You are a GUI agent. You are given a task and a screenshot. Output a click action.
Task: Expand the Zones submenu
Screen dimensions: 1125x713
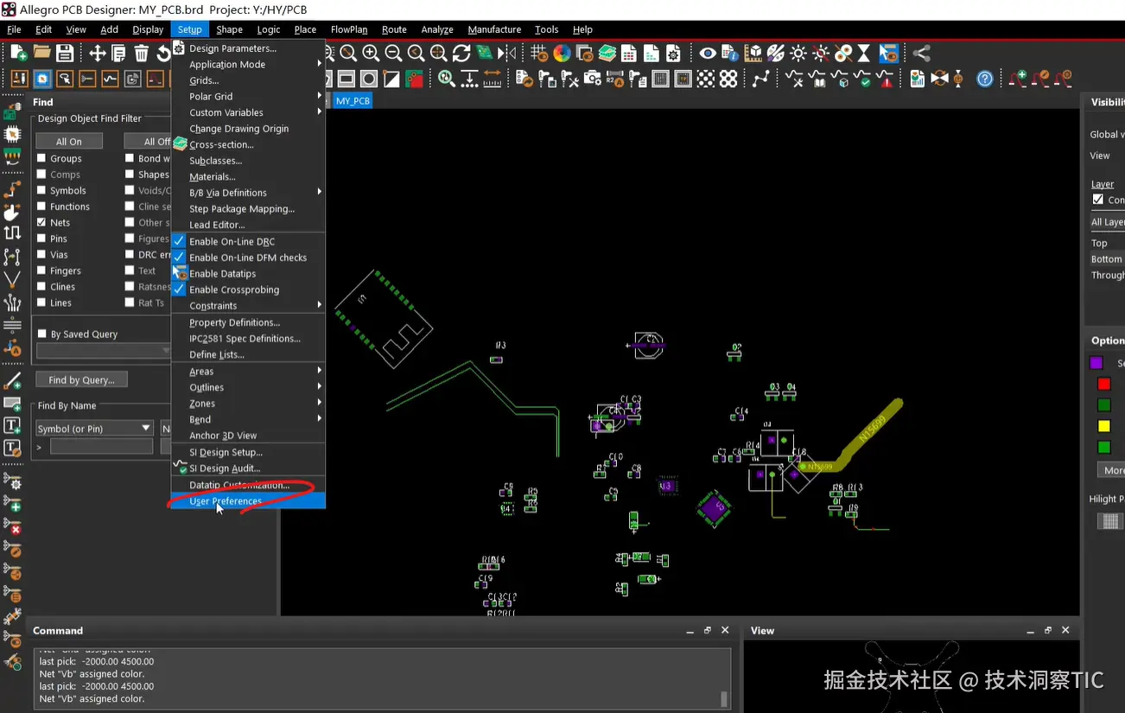248,403
